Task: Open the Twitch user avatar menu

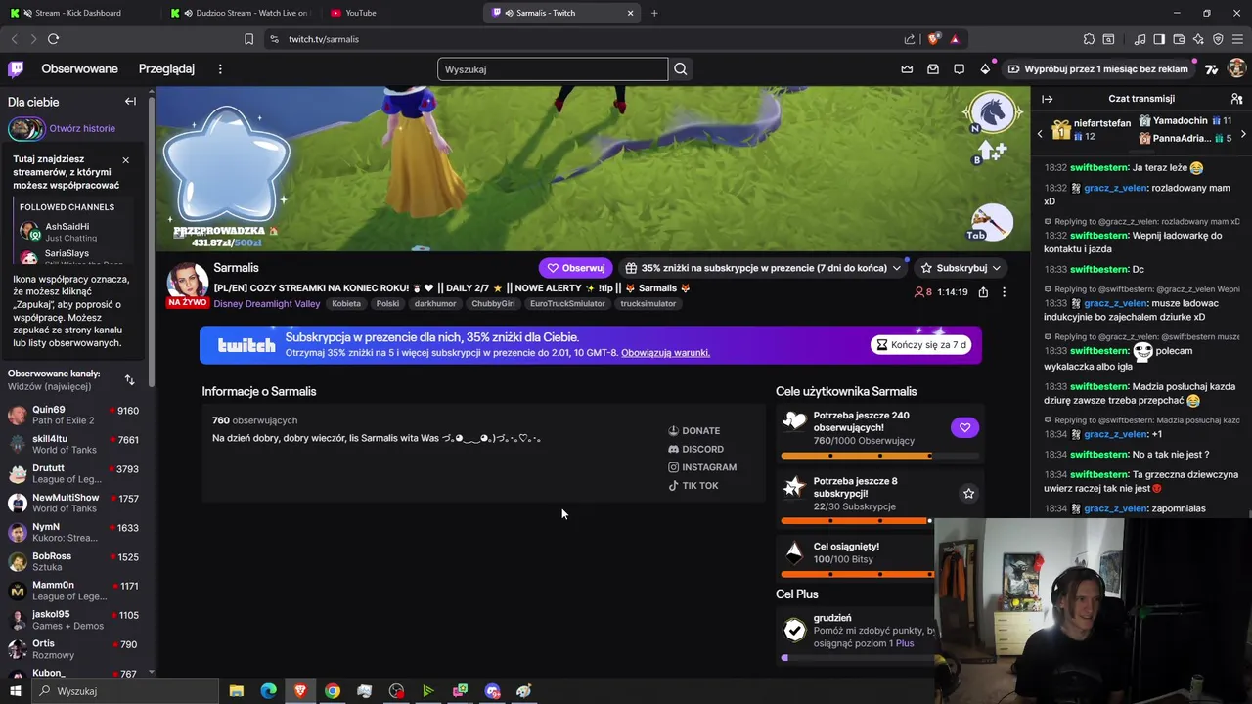Action: coord(1236,68)
